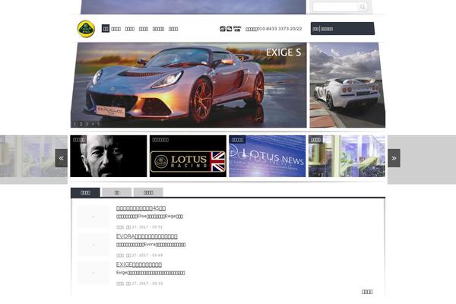Click the date stamp ending 09:44
Image resolution: width=456 pixels, height=304 pixels.
click(140, 255)
